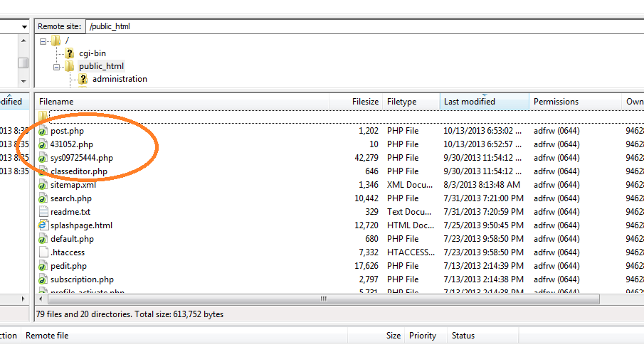Viewport: 644px width, 347px height.
Task: Click the readme.txt document icon
Action: (x=43, y=212)
